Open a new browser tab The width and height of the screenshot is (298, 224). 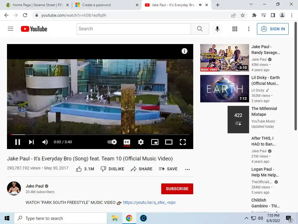point(218,5)
